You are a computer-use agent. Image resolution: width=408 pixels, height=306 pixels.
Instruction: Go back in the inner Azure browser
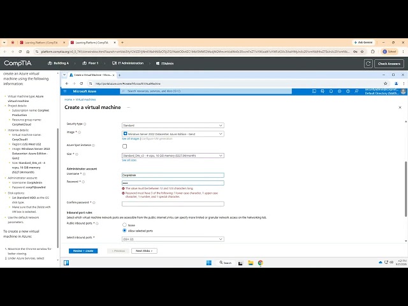tap(67, 84)
